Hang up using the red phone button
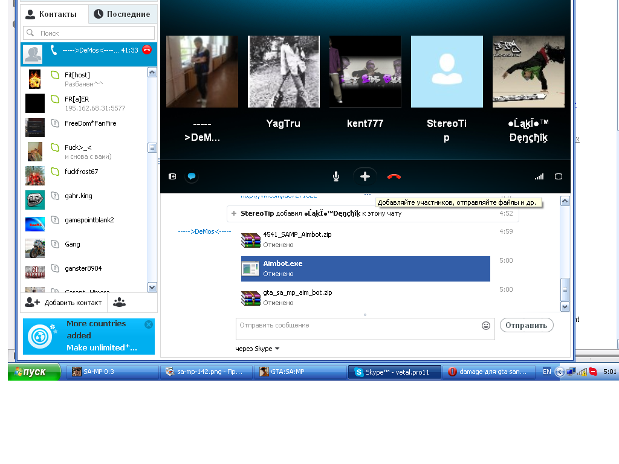The height and width of the screenshot is (464, 619). click(394, 176)
